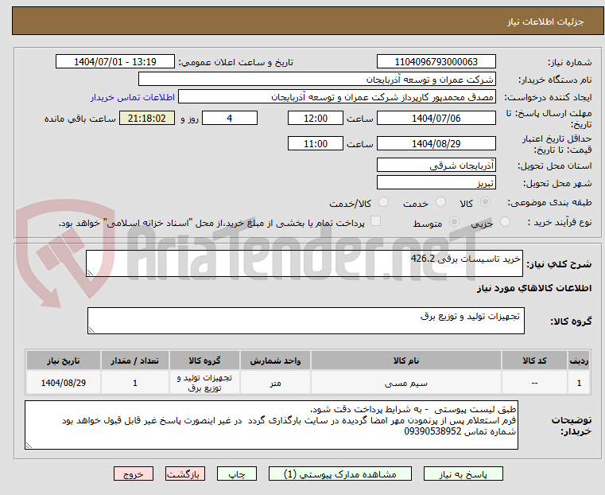The width and height of the screenshot is (605, 495).
Task: Select the 'کالا' radio button
Action: click(x=486, y=202)
